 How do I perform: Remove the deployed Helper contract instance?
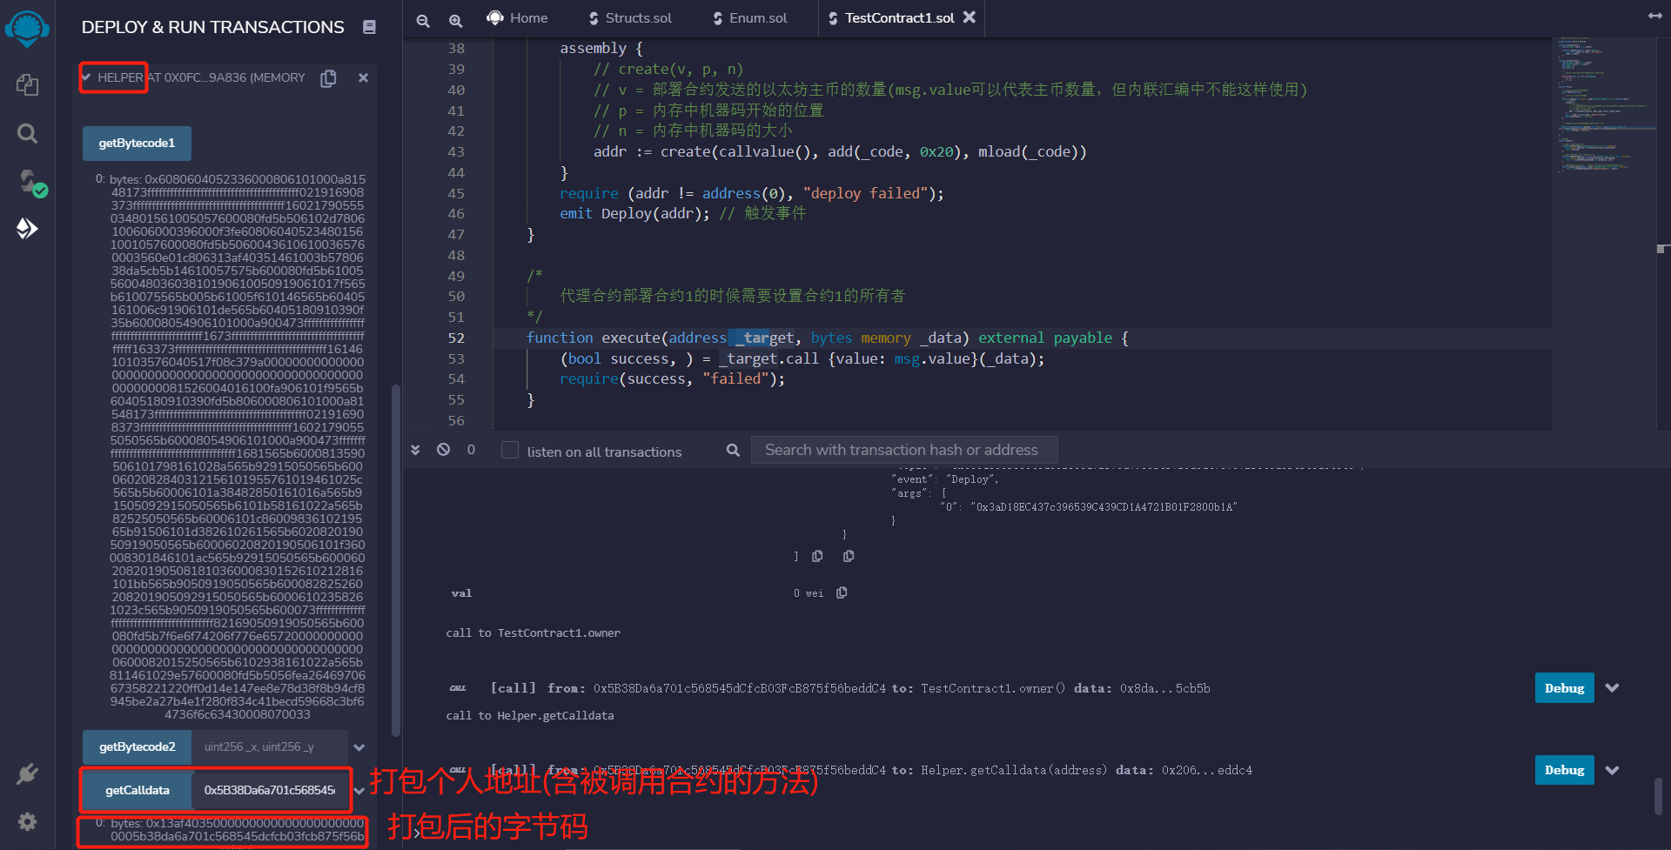(x=363, y=77)
